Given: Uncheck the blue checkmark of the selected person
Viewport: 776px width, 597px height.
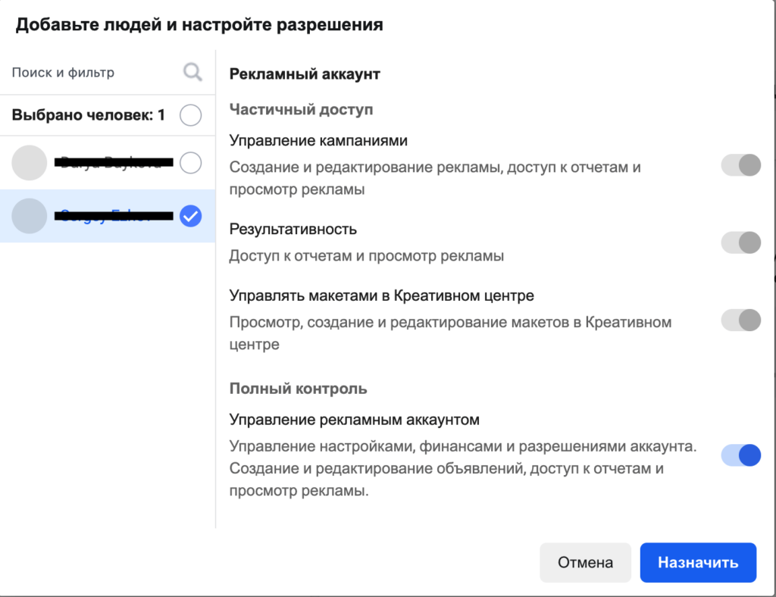Looking at the screenshot, I should [191, 217].
